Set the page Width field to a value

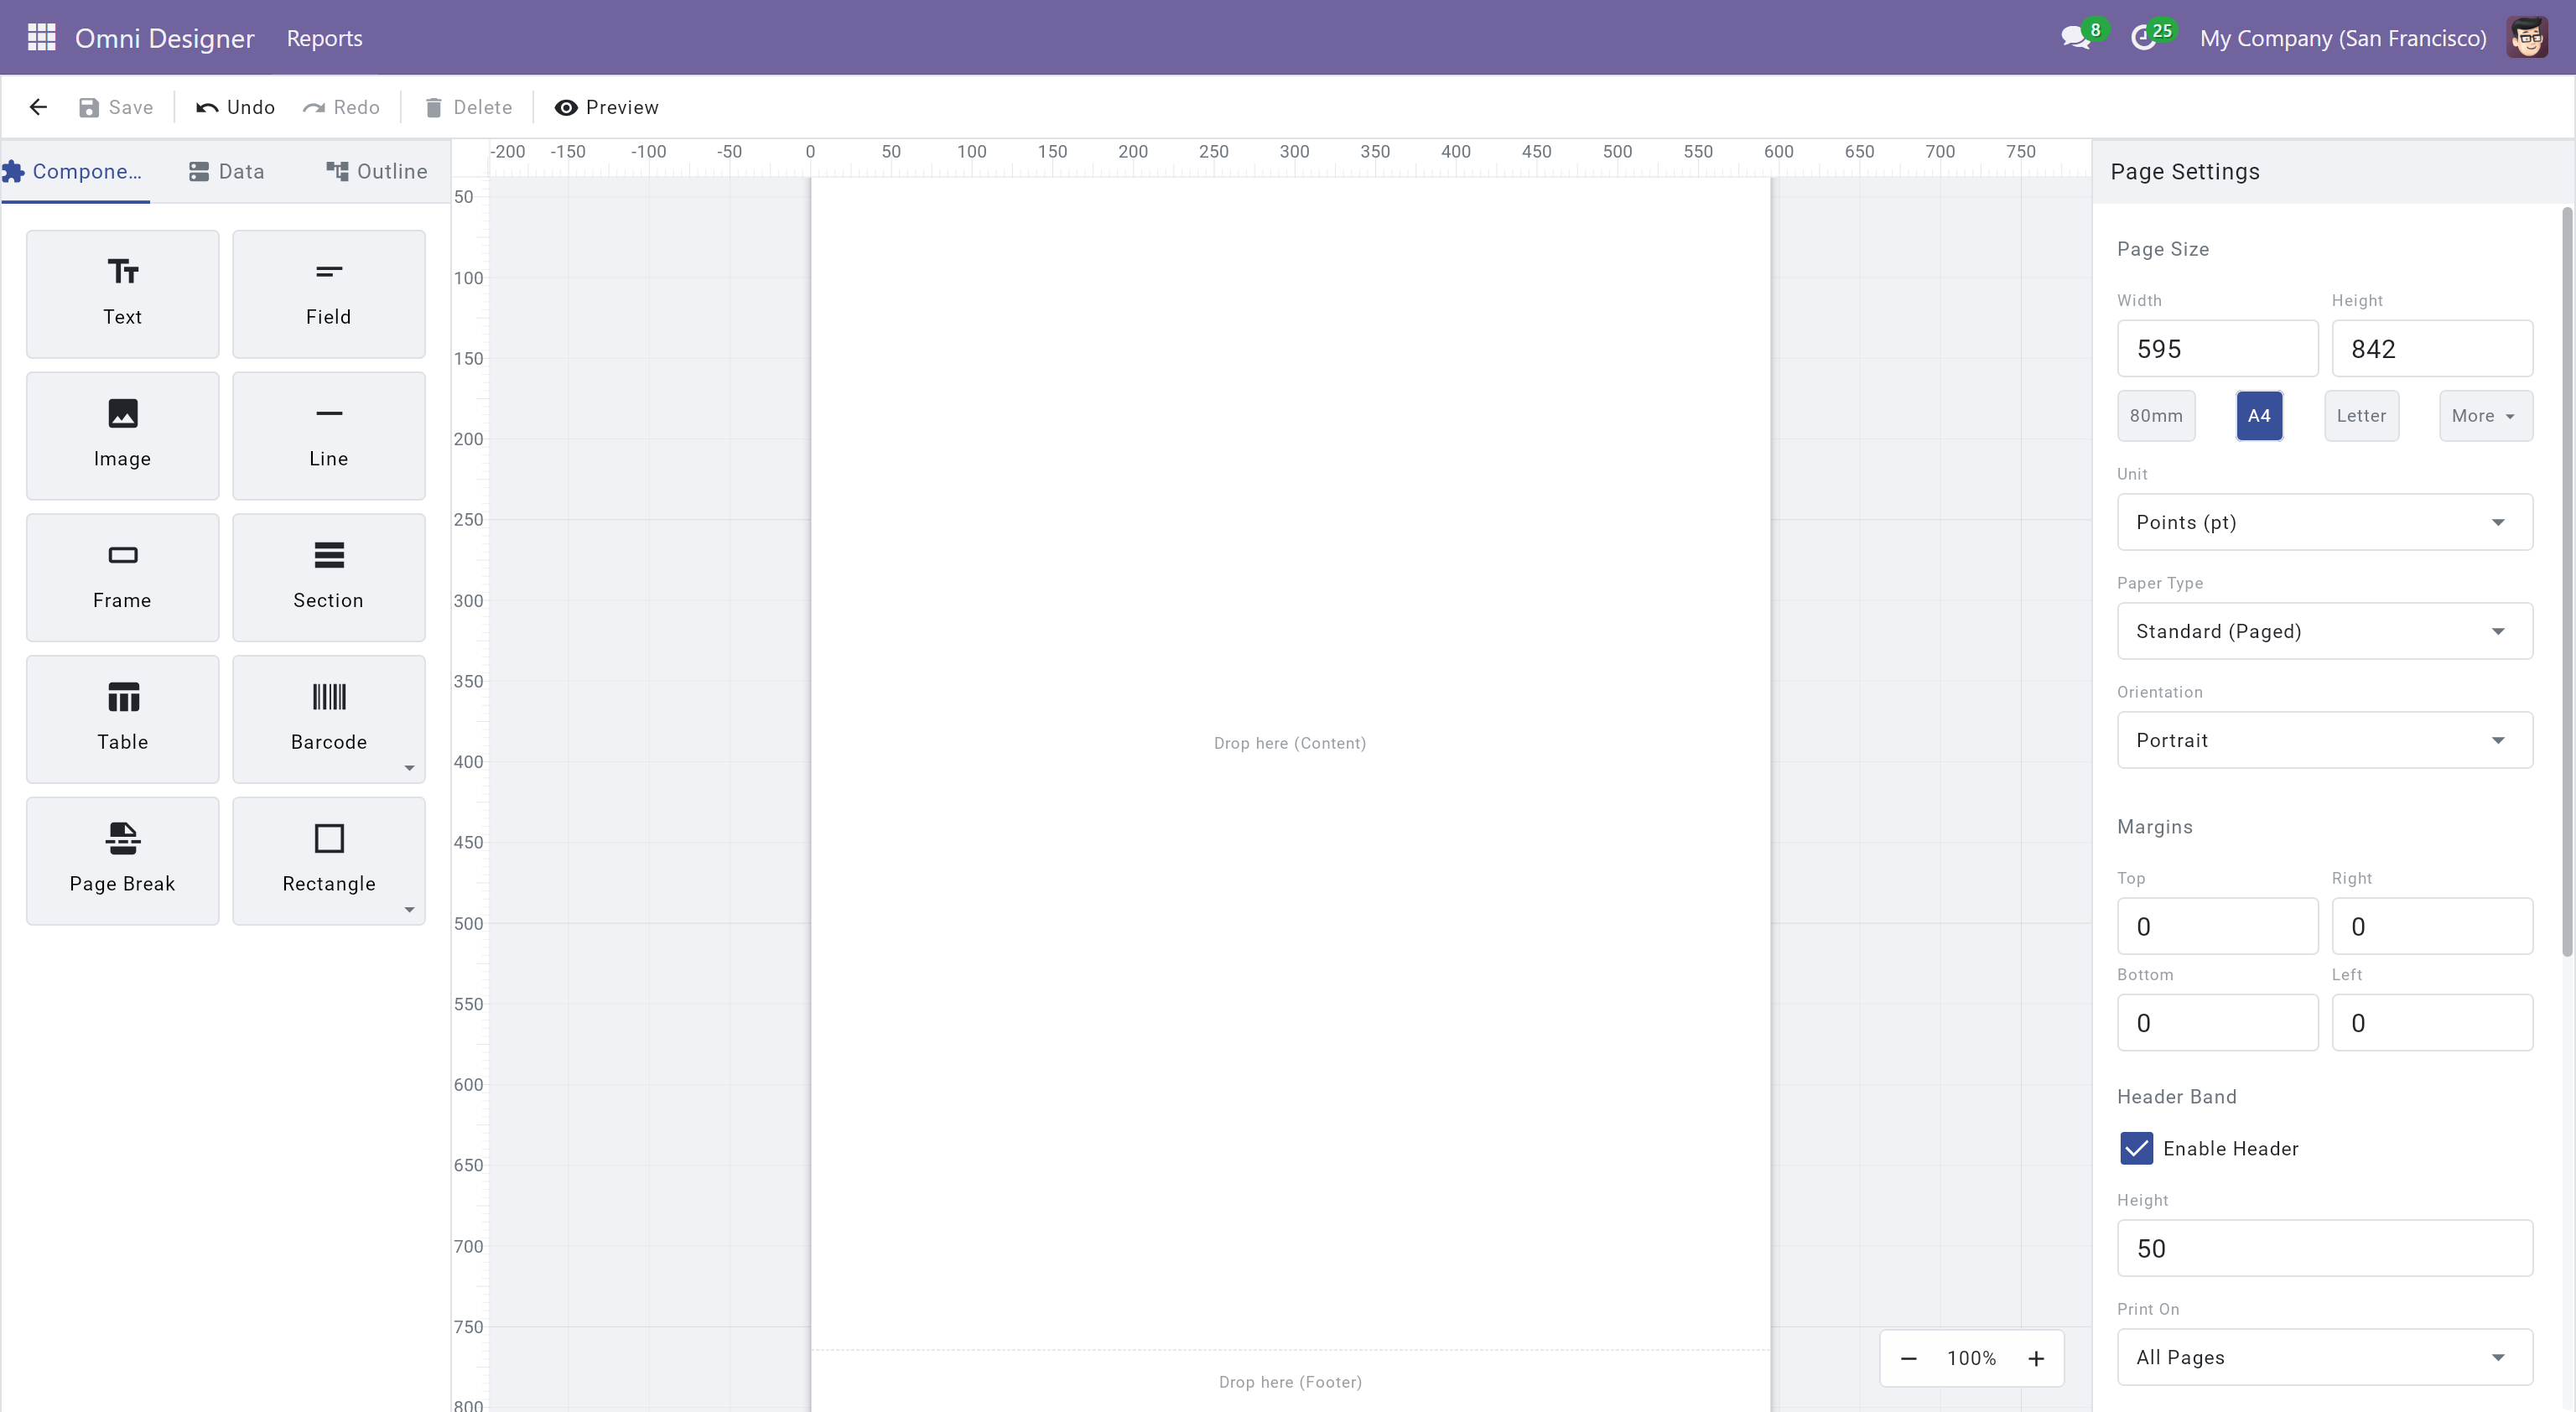point(2217,348)
